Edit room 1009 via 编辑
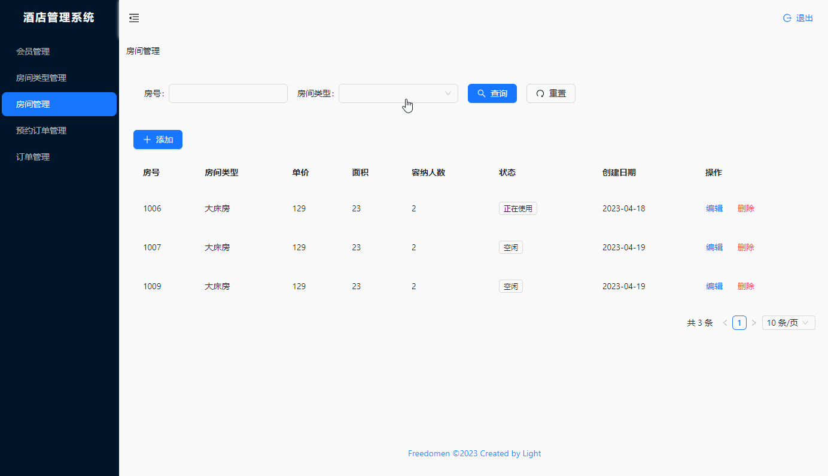Image resolution: width=828 pixels, height=476 pixels. pyautogui.click(x=714, y=286)
